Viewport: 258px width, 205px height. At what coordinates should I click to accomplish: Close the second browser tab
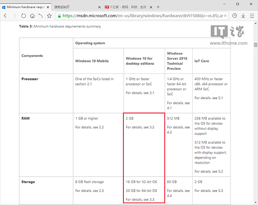(99, 7)
